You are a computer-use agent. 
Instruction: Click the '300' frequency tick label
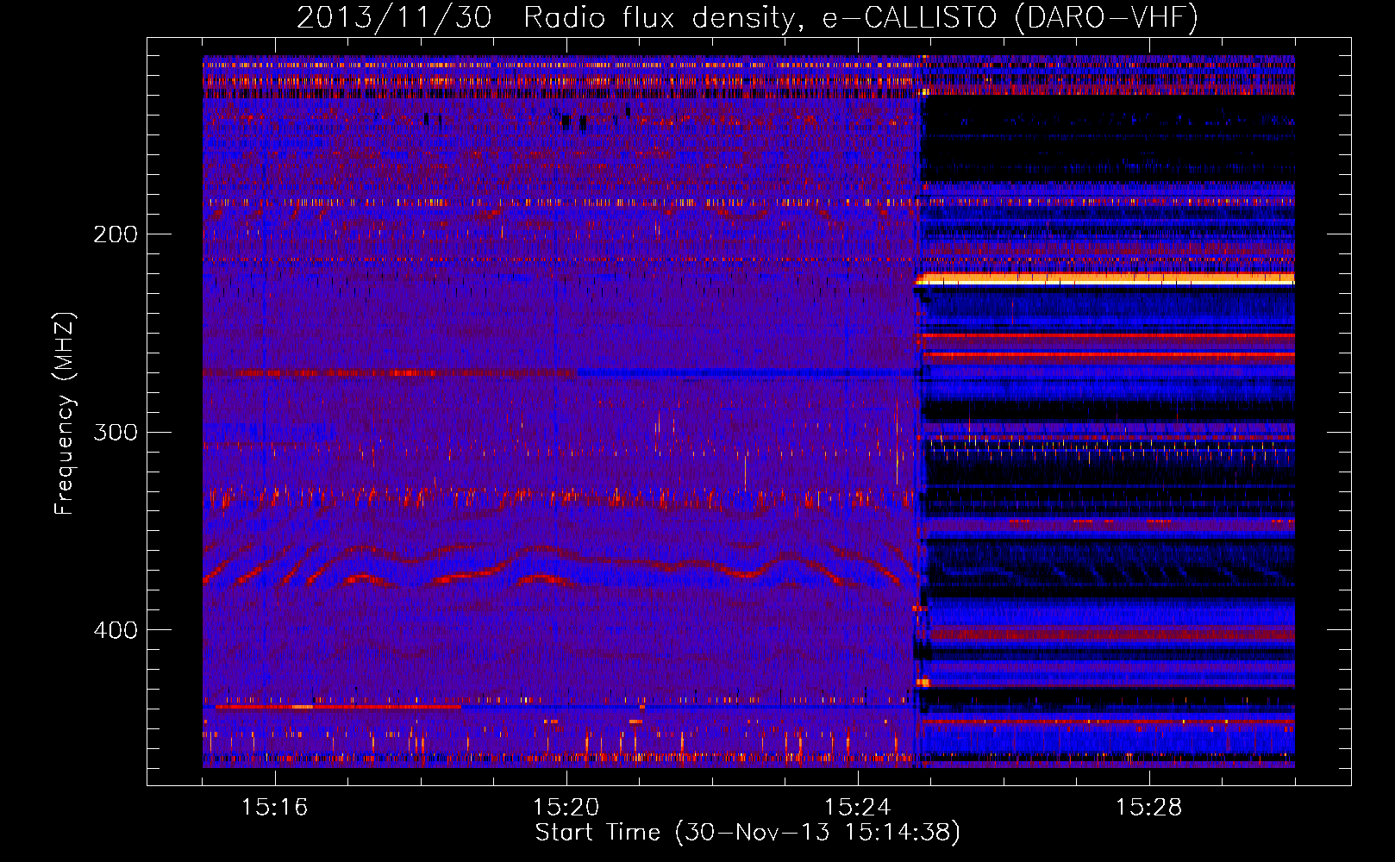point(116,432)
